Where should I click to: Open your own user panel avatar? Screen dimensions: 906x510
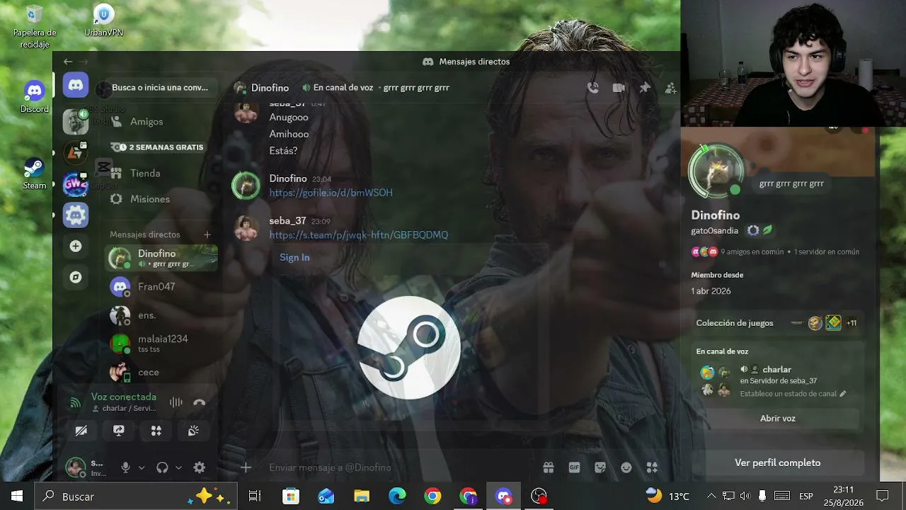(x=75, y=467)
